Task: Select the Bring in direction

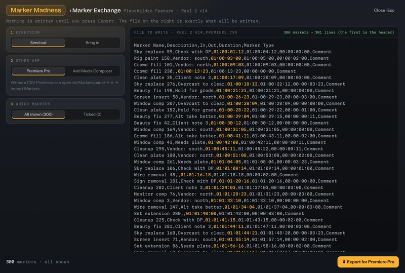Action: pyautogui.click(x=92, y=43)
